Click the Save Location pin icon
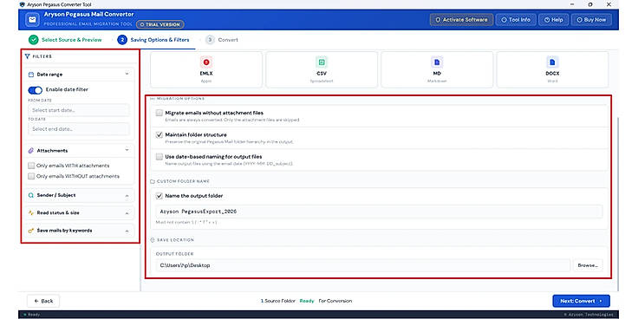 point(153,240)
